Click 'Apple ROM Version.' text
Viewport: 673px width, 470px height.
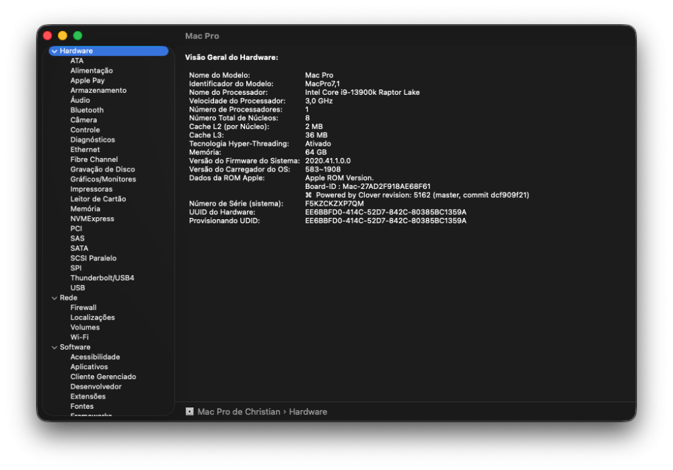pos(339,178)
